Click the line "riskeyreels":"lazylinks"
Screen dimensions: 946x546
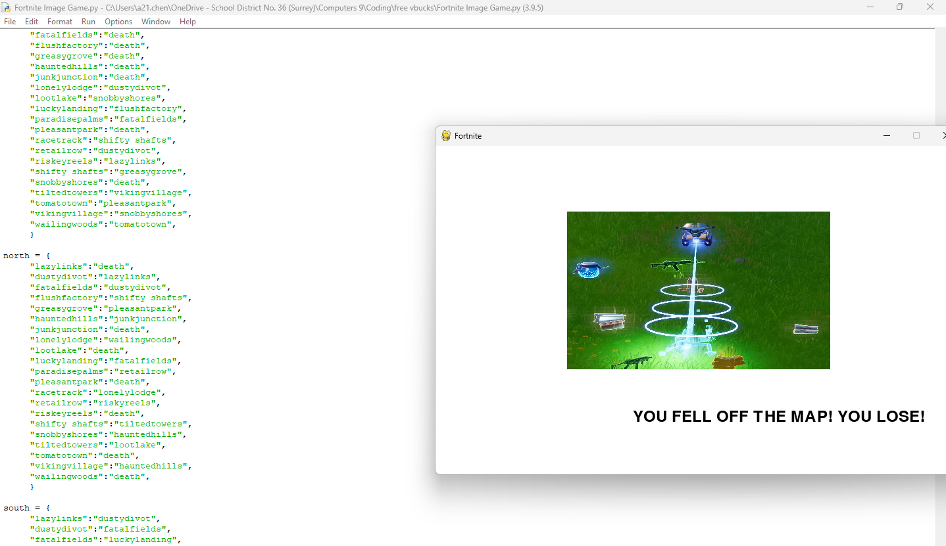pos(97,161)
